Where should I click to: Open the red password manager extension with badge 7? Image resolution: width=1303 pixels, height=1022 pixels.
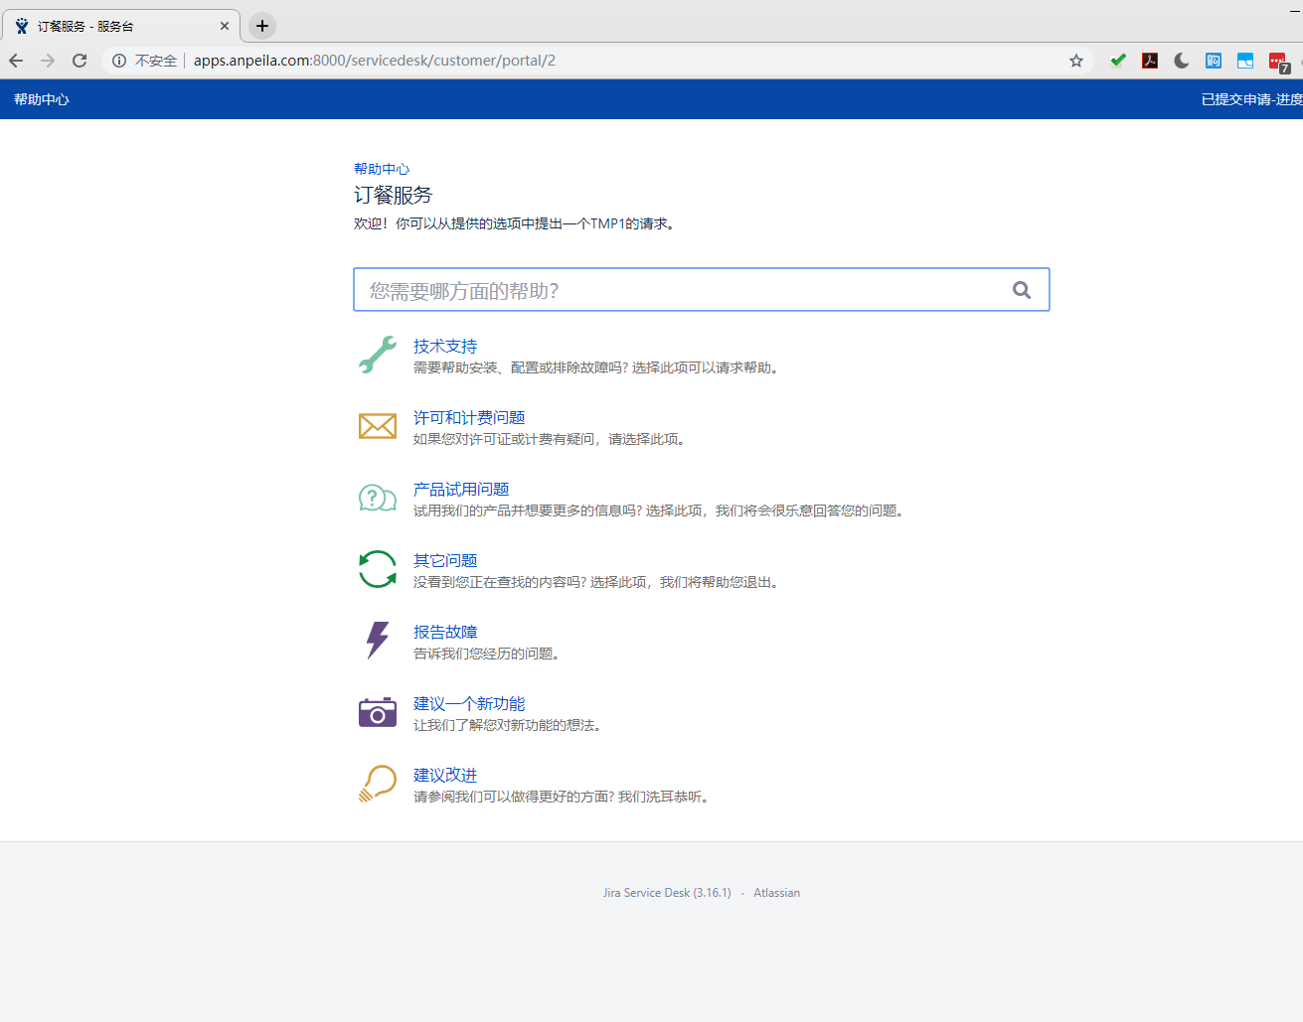(1279, 63)
